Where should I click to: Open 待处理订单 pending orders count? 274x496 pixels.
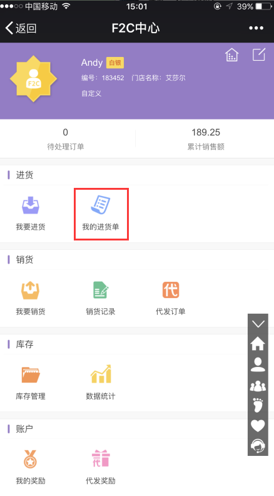pos(66,139)
